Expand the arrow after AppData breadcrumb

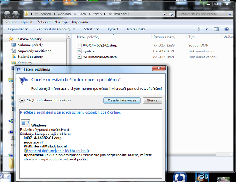click(75, 14)
